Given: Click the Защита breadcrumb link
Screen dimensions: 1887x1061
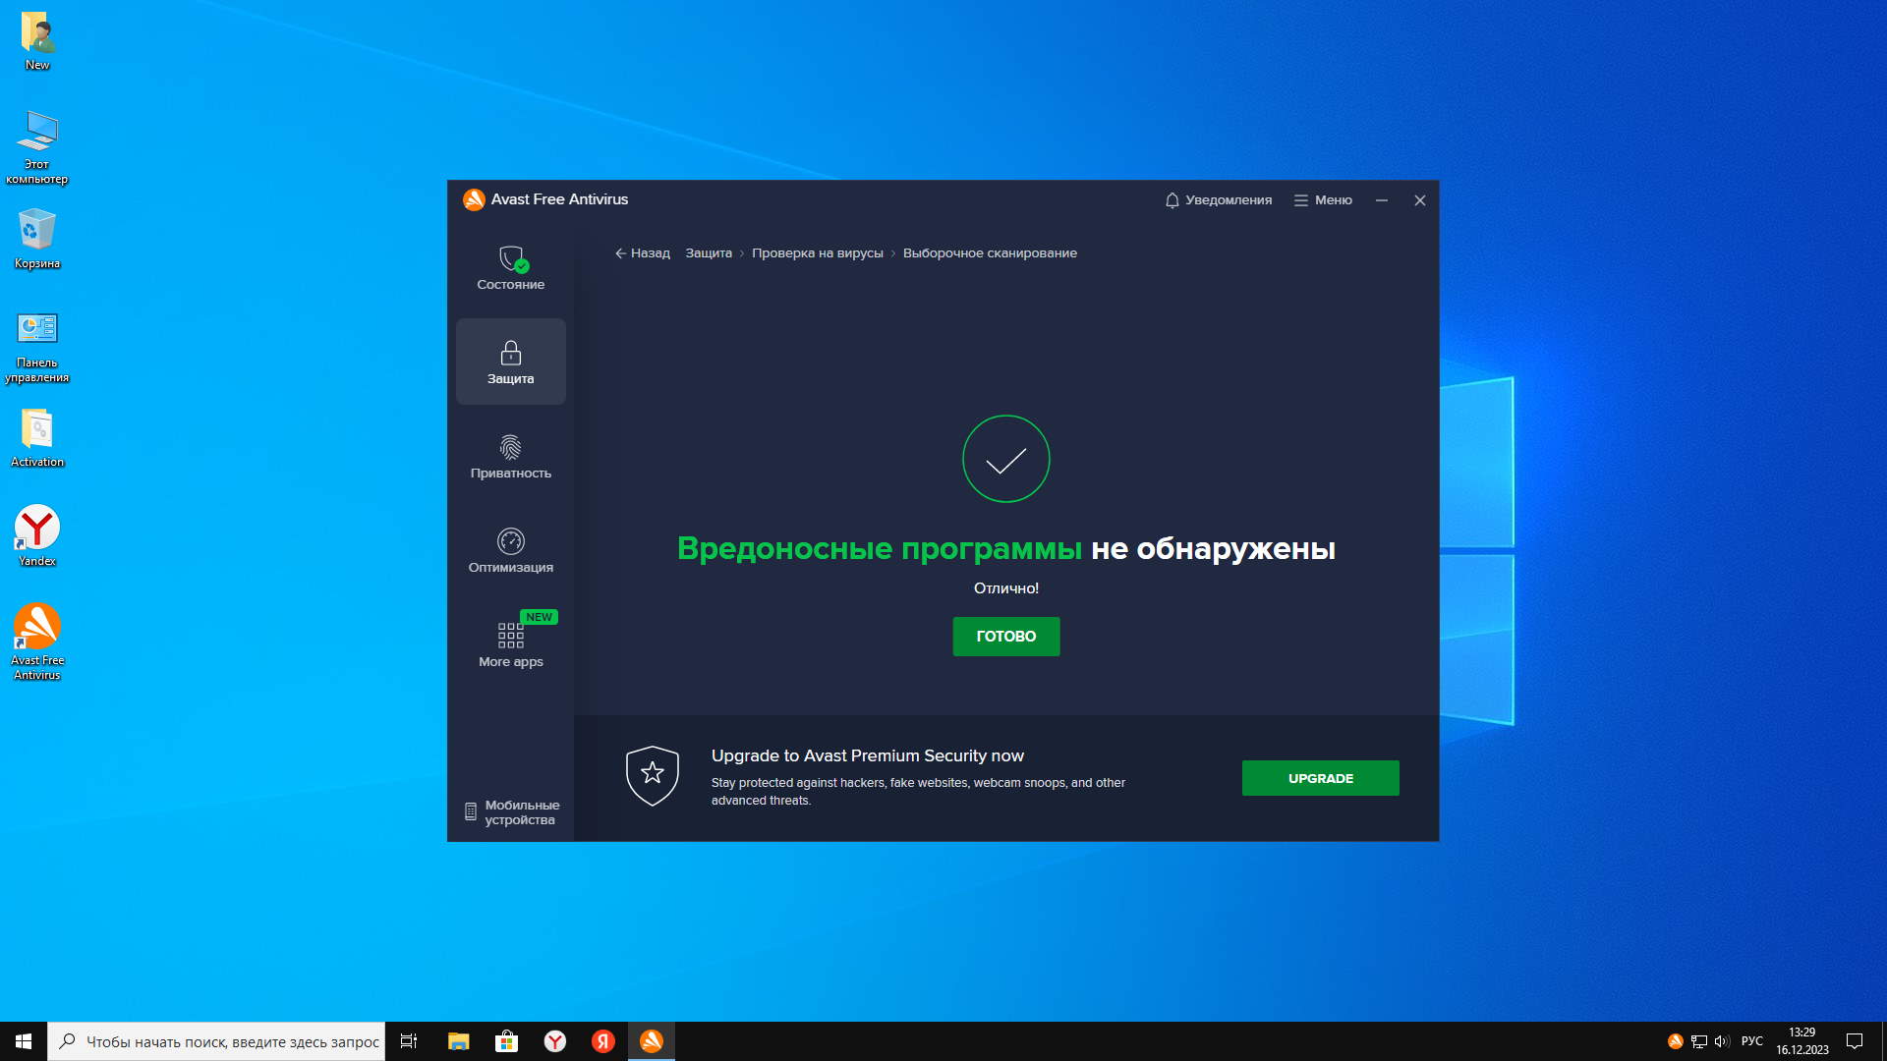Looking at the screenshot, I should pos(708,253).
